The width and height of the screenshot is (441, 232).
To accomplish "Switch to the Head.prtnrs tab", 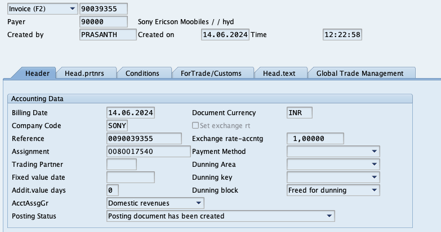I will click(88, 73).
